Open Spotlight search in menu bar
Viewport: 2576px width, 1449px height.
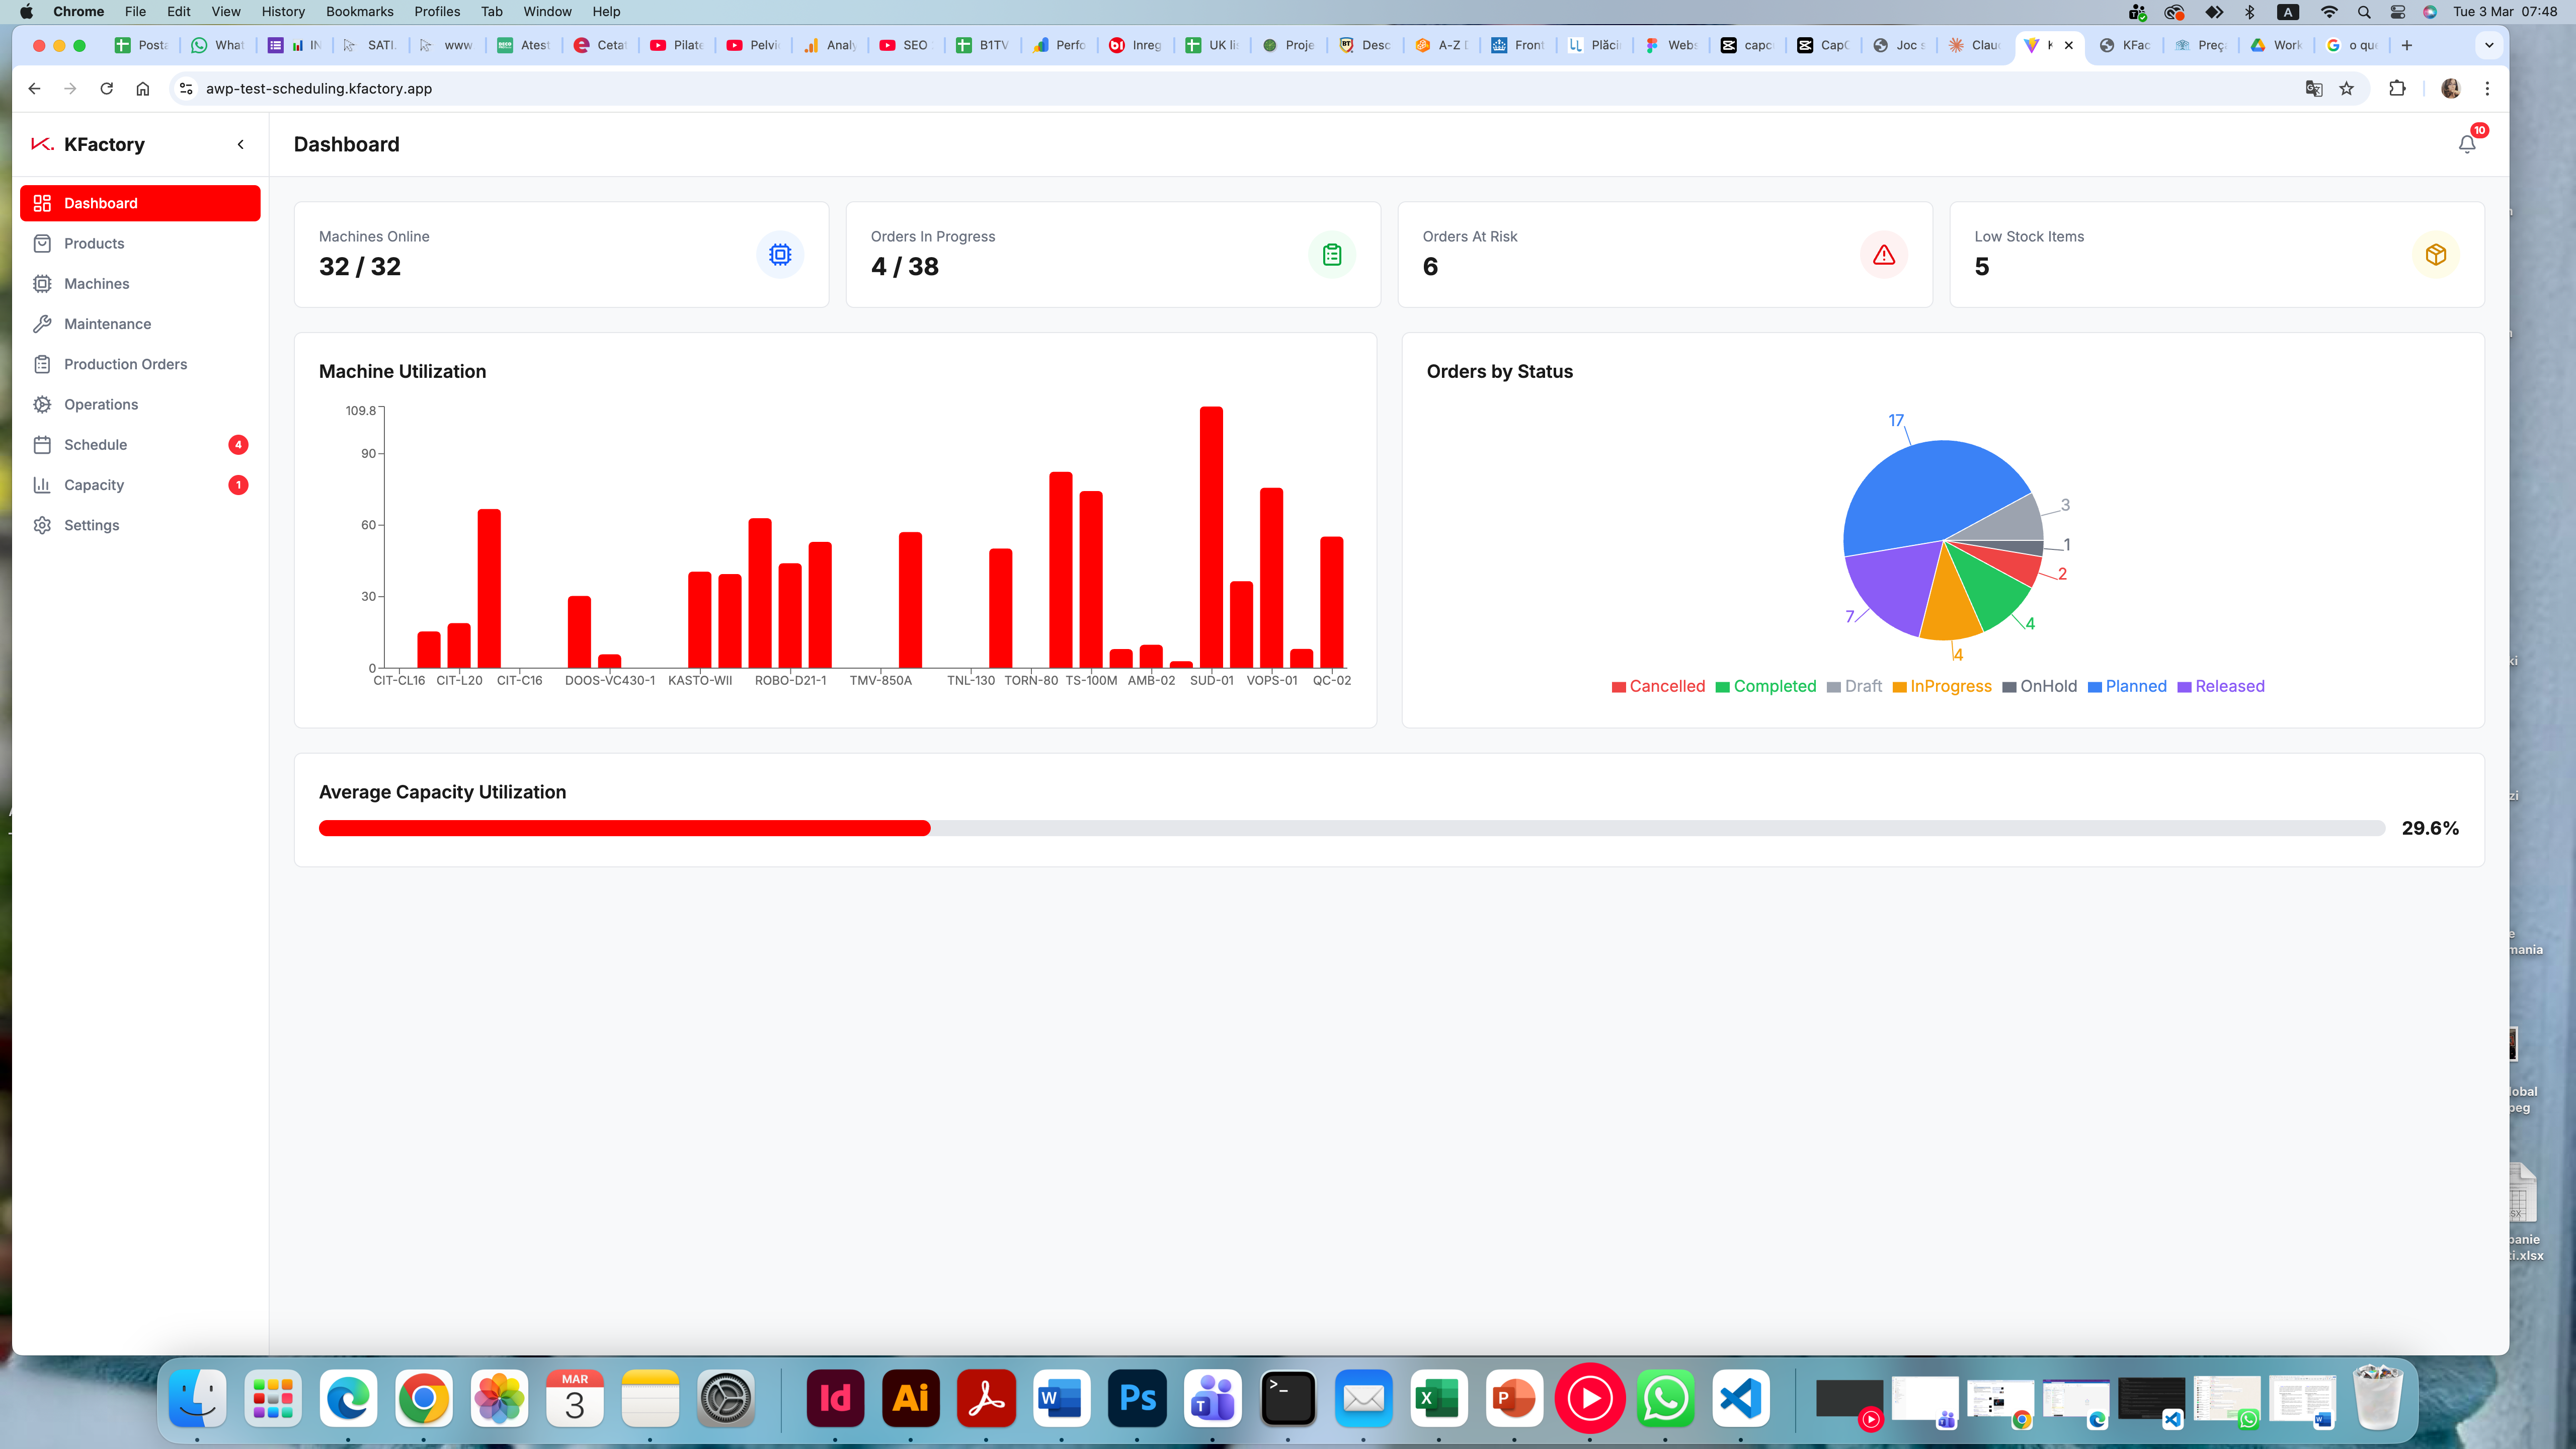pos(2364,11)
